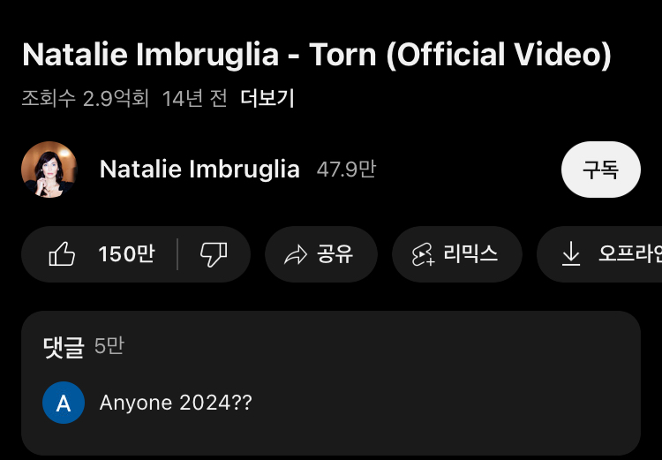Image resolution: width=662 pixels, height=460 pixels.
Task: Tap the 47.9만 subscriber count
Action: pyautogui.click(x=346, y=169)
